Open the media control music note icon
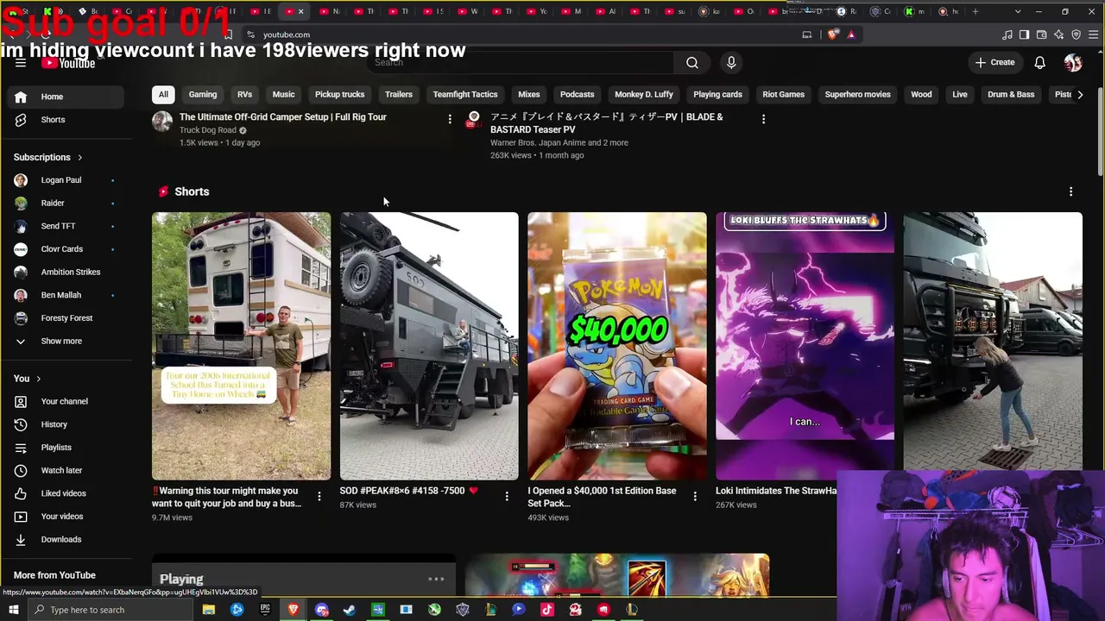 click(x=1007, y=34)
